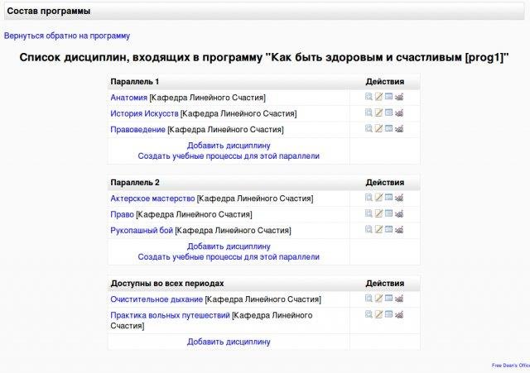Click the chart icon in the Анатомия row
Viewport: 530px width, 373px height.
click(399, 98)
